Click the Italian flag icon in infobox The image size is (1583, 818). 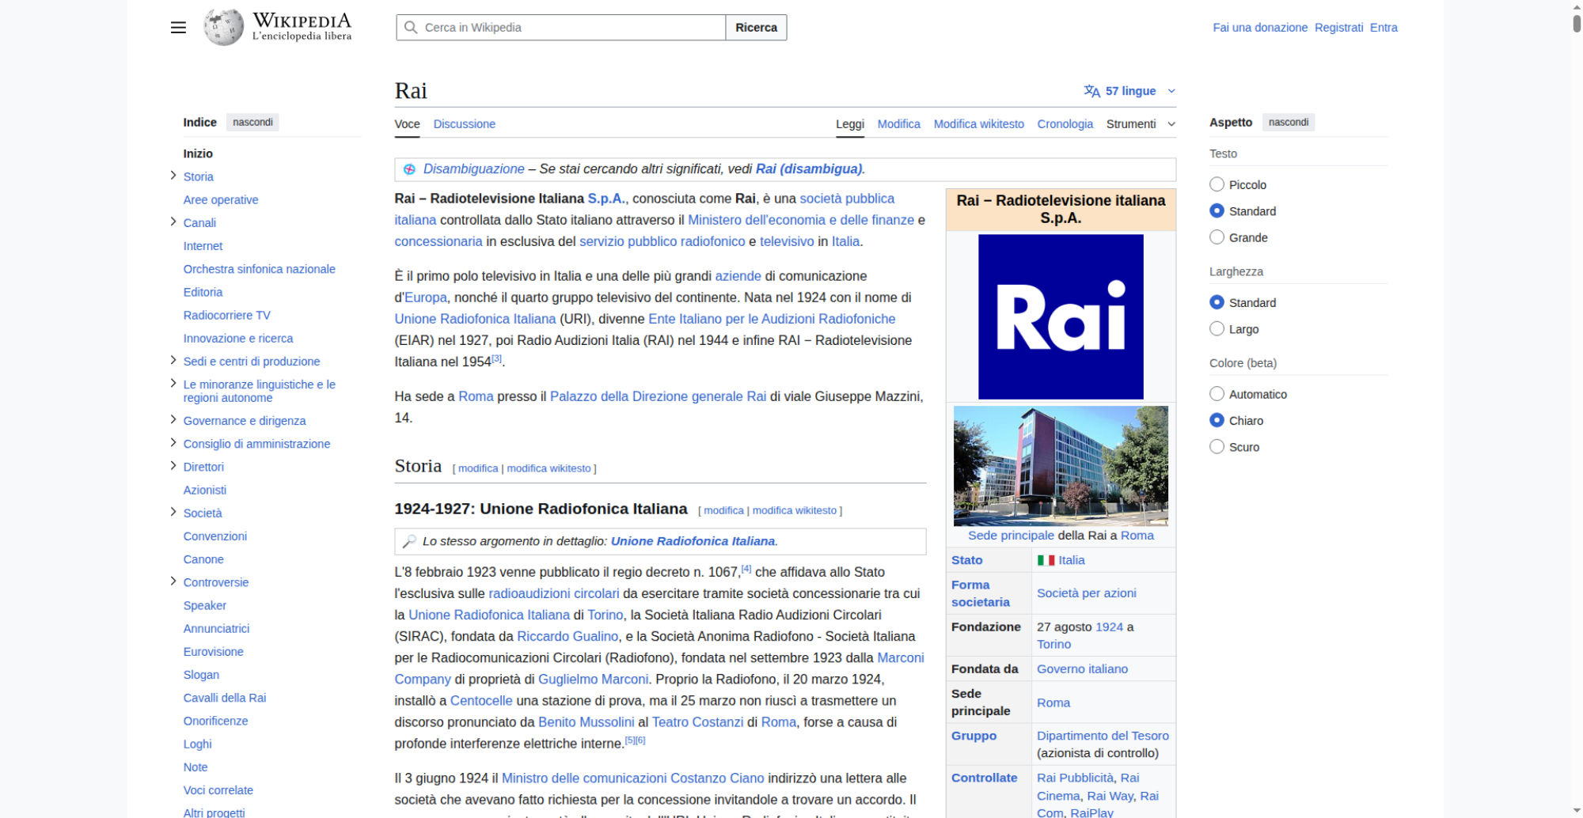[x=1046, y=560]
